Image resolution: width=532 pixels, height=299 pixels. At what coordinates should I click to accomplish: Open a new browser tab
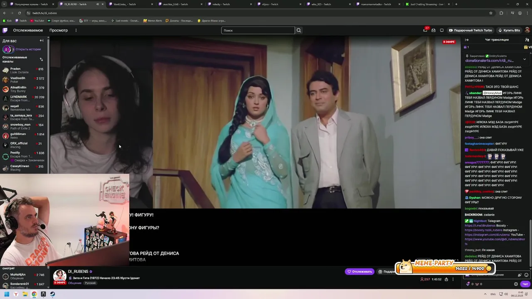click(x=456, y=4)
